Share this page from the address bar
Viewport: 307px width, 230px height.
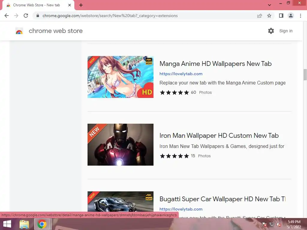tap(260, 16)
